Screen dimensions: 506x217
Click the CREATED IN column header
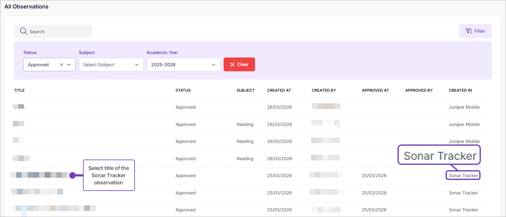tap(460, 90)
